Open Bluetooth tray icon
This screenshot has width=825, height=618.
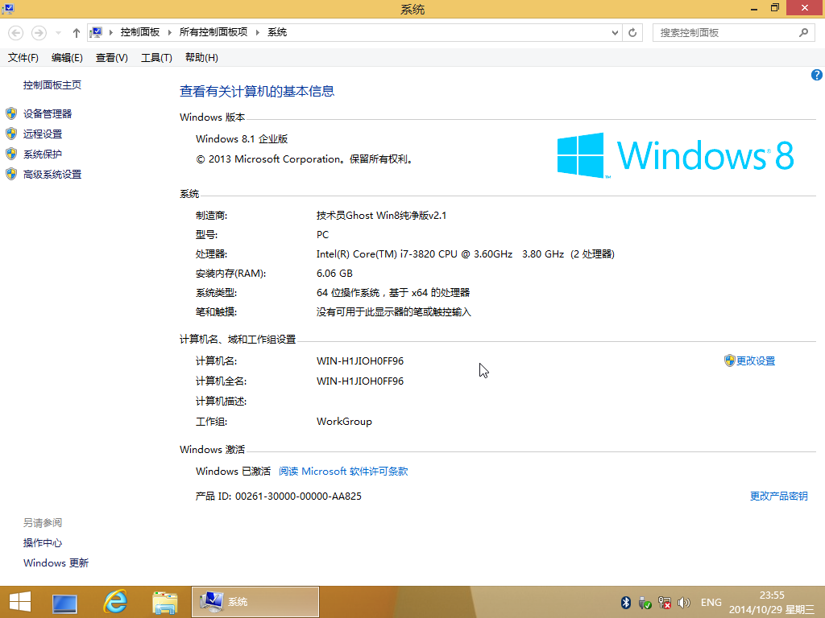(625, 603)
